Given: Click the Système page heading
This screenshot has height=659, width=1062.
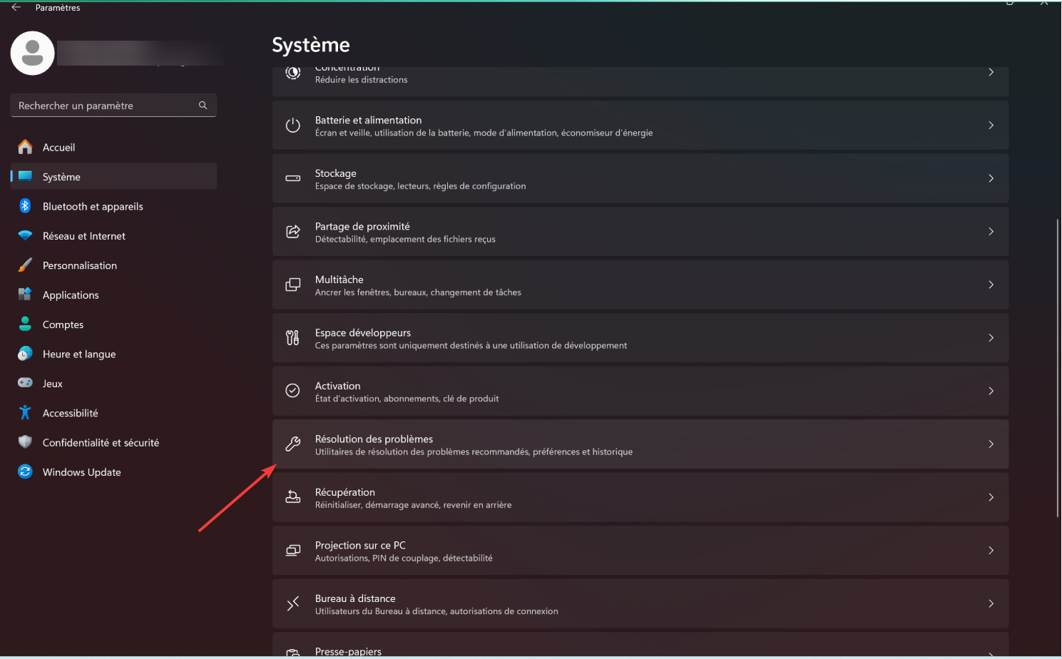Looking at the screenshot, I should point(311,45).
